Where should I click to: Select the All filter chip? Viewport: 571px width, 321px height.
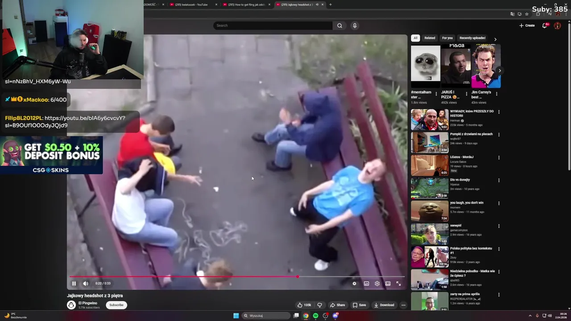coord(415,38)
